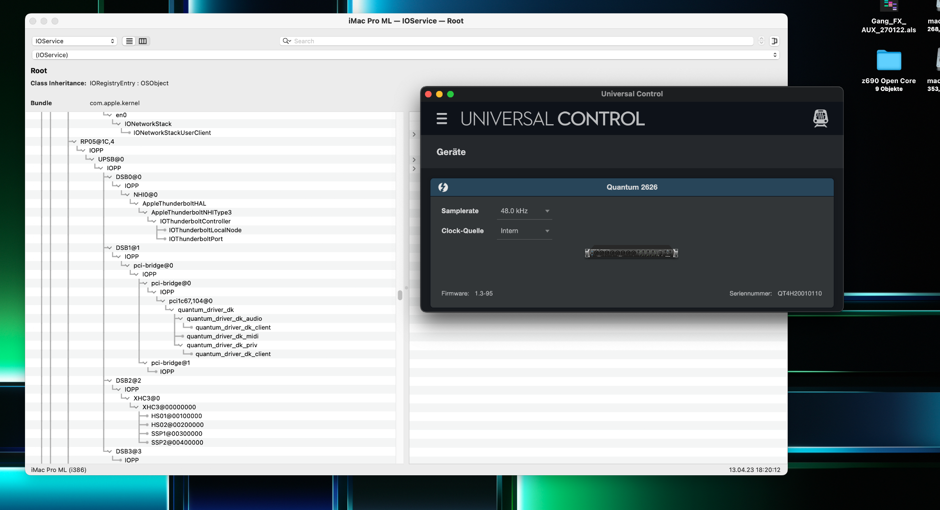
Task: Collapse the AppleThunderboltHAL node
Action: click(136, 203)
